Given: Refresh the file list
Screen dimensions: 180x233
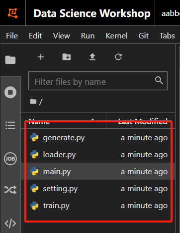Looking at the screenshot, I should point(118,57).
